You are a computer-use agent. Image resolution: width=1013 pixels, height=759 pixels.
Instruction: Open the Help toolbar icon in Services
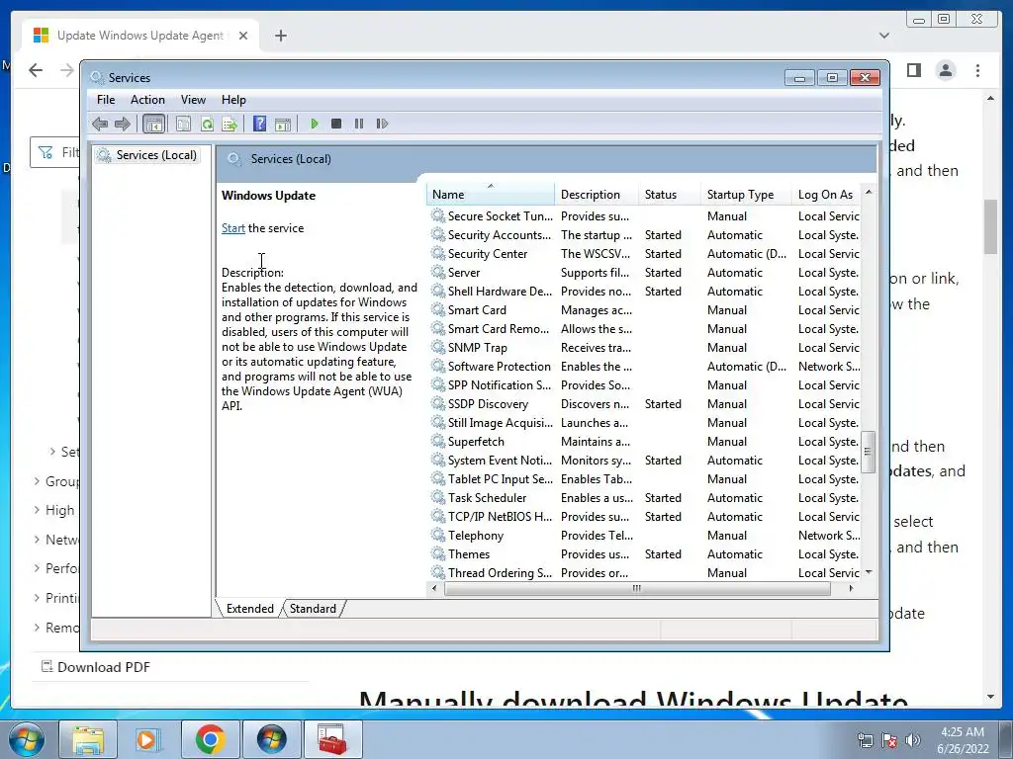pyautogui.click(x=259, y=124)
